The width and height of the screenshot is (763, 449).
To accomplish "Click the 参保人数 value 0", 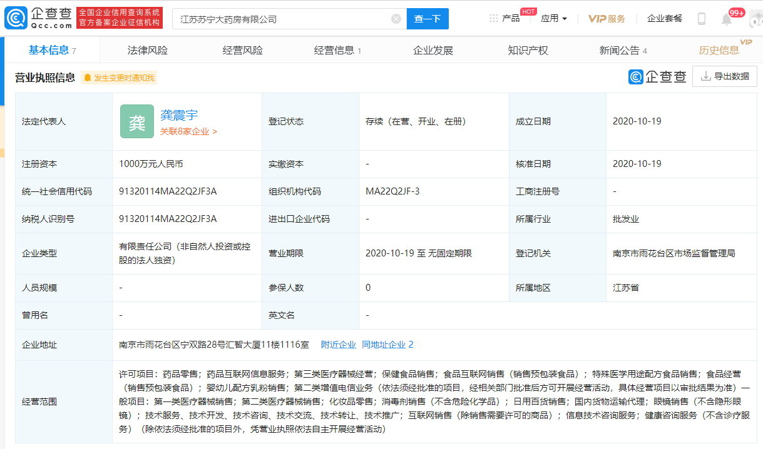I will 368,288.
